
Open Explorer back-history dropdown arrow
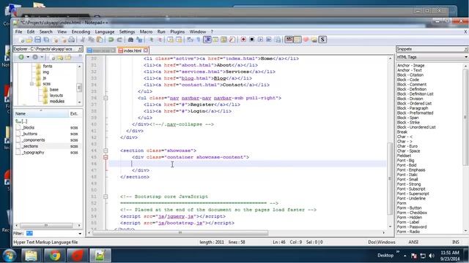click(x=28, y=57)
